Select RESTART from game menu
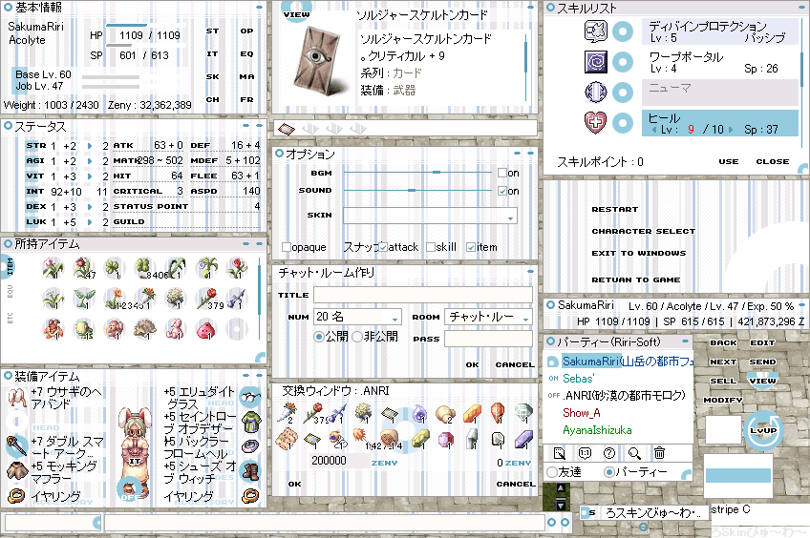Screen dimensions: 810x538 click(615, 210)
